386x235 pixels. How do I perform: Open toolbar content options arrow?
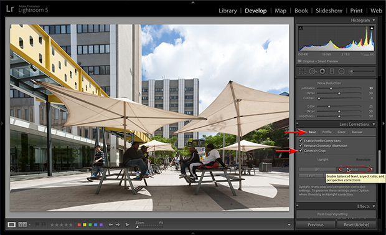[x=289, y=224]
